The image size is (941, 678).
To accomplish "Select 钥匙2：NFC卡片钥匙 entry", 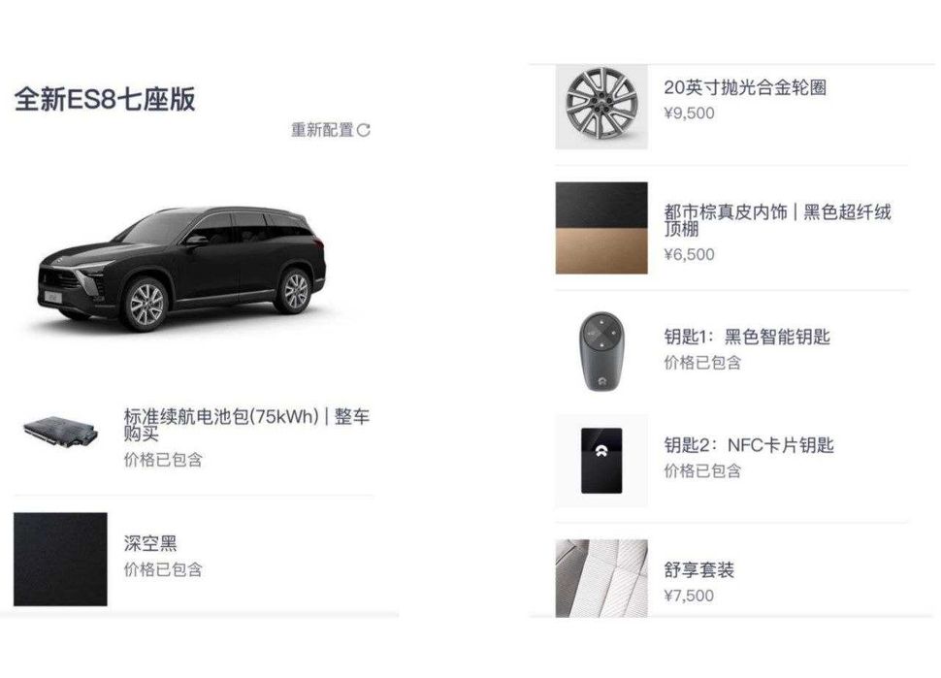I will click(x=749, y=445).
